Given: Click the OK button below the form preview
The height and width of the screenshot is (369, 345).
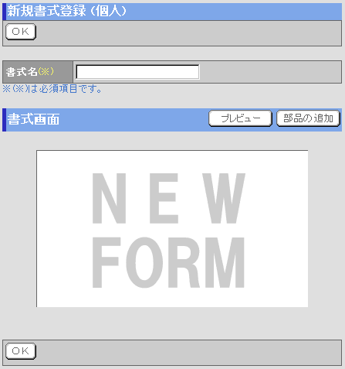Looking at the screenshot, I should (x=21, y=351).
